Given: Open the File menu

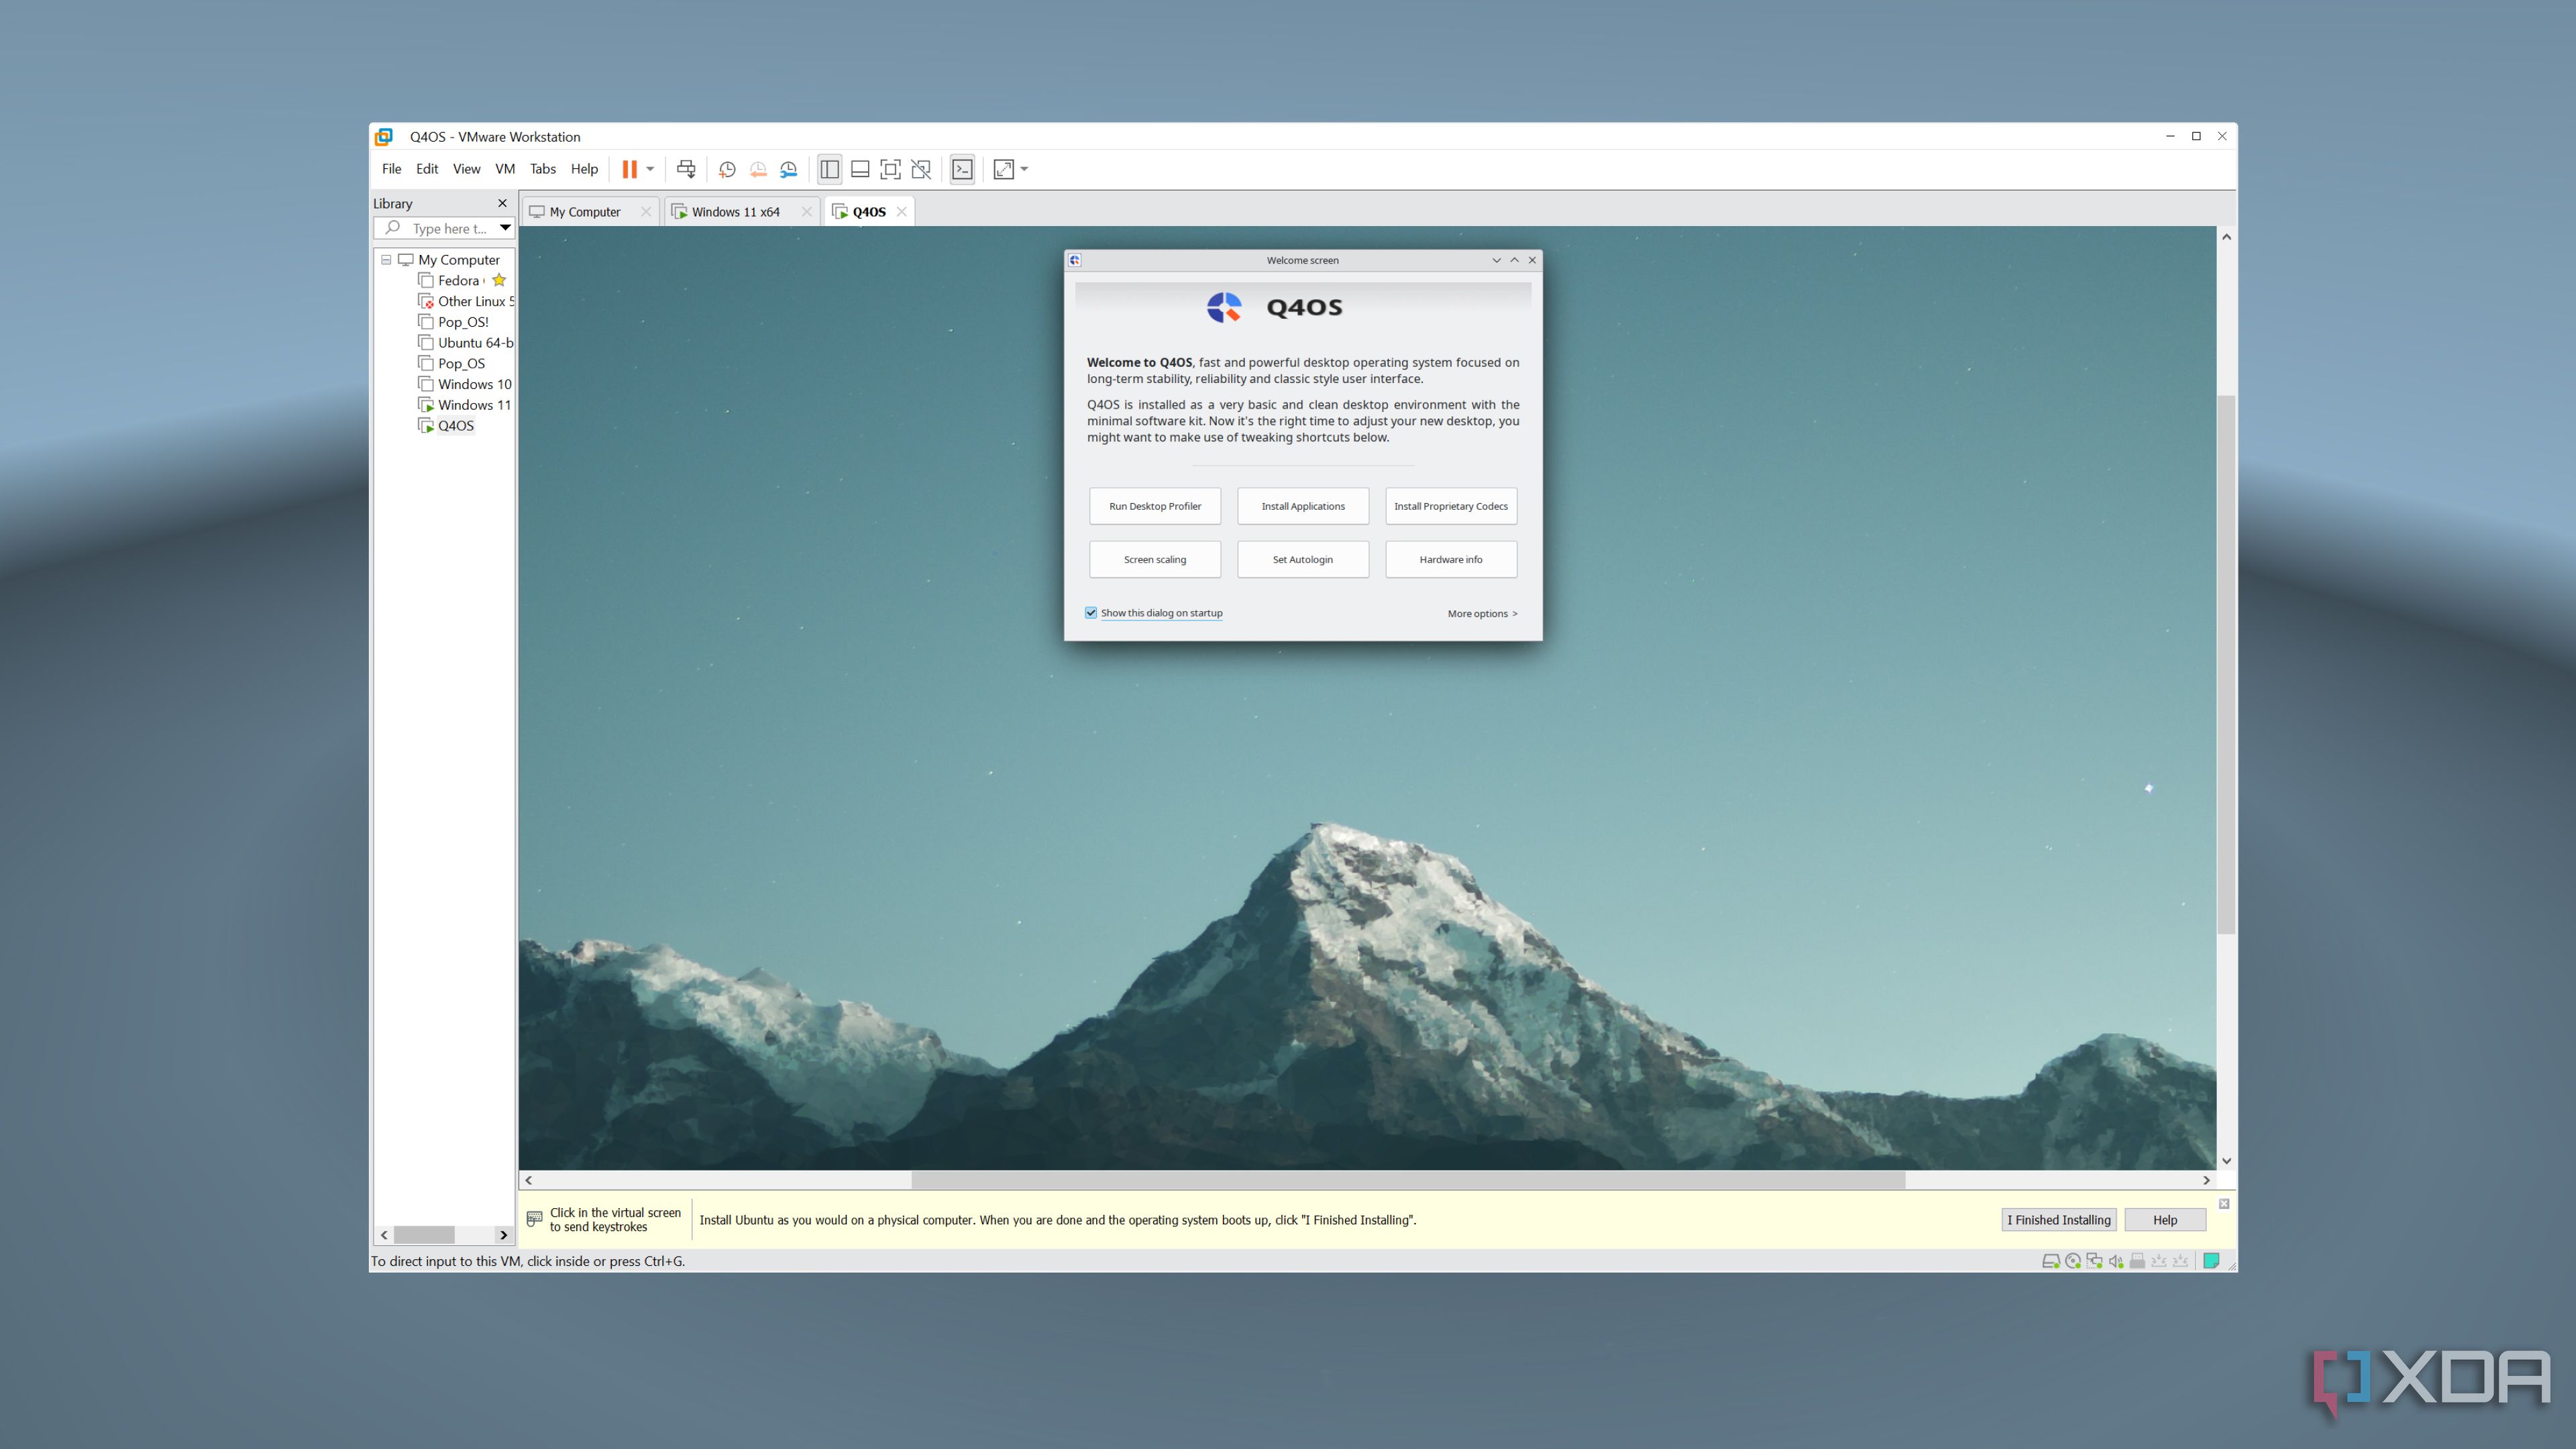Looking at the screenshot, I should [x=391, y=169].
